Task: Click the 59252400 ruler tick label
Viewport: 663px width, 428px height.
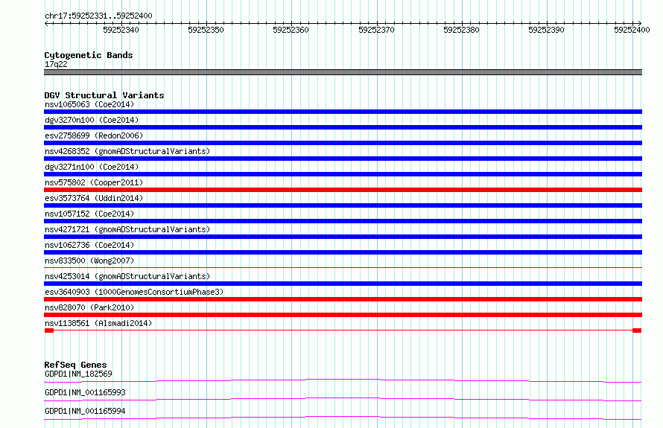Action: 632,30
